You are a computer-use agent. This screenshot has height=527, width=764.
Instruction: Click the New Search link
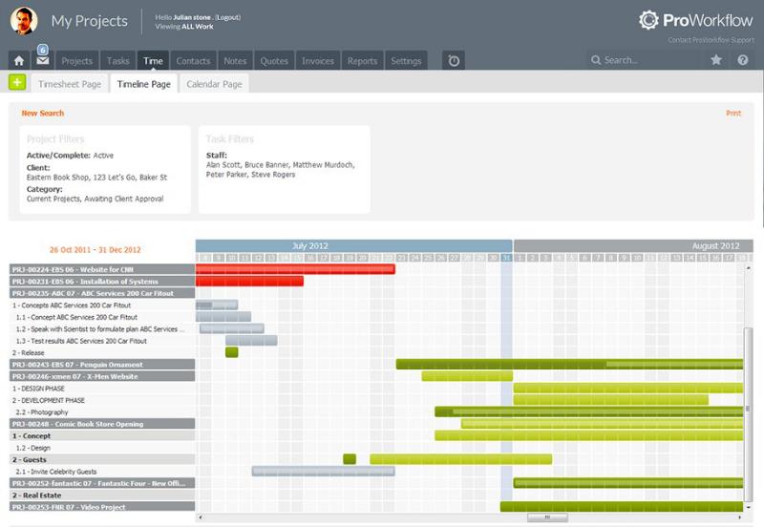click(43, 113)
